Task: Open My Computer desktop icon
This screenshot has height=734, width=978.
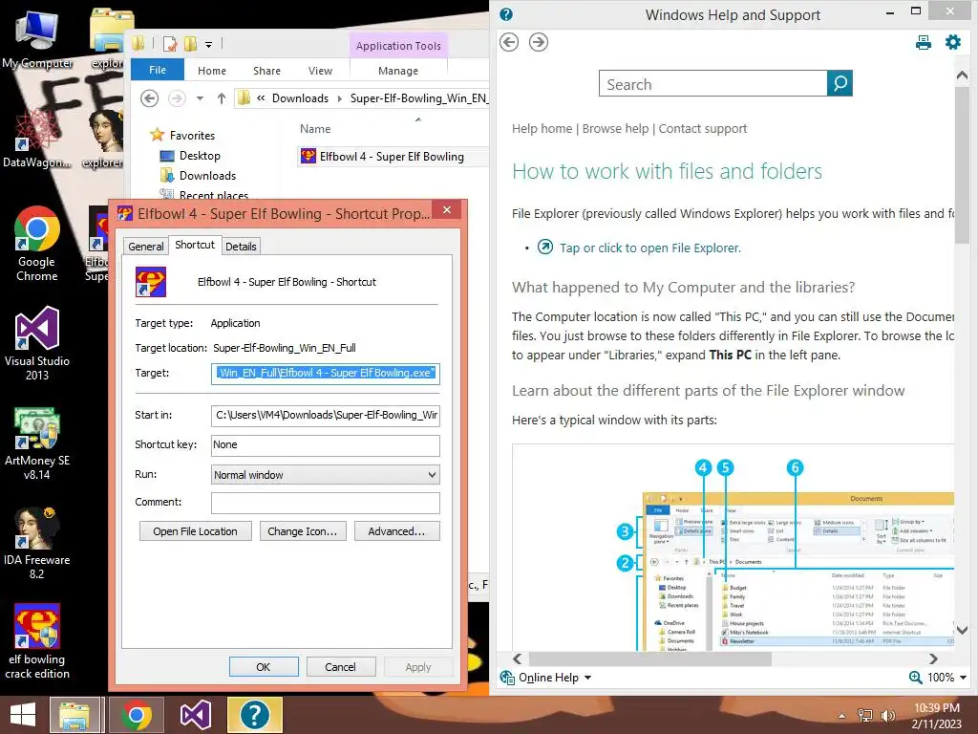Action: (37, 38)
